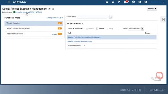The width and height of the screenshot is (168, 94).
Task: Open the Actions menu button
Action: click(152, 9)
